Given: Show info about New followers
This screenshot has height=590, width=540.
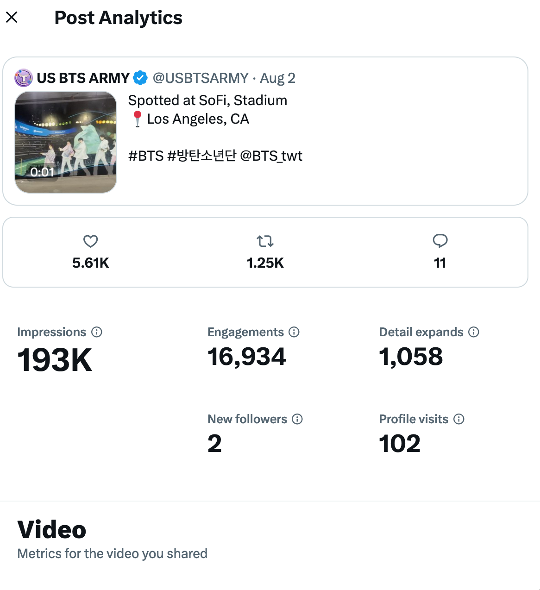Looking at the screenshot, I should click(x=297, y=419).
